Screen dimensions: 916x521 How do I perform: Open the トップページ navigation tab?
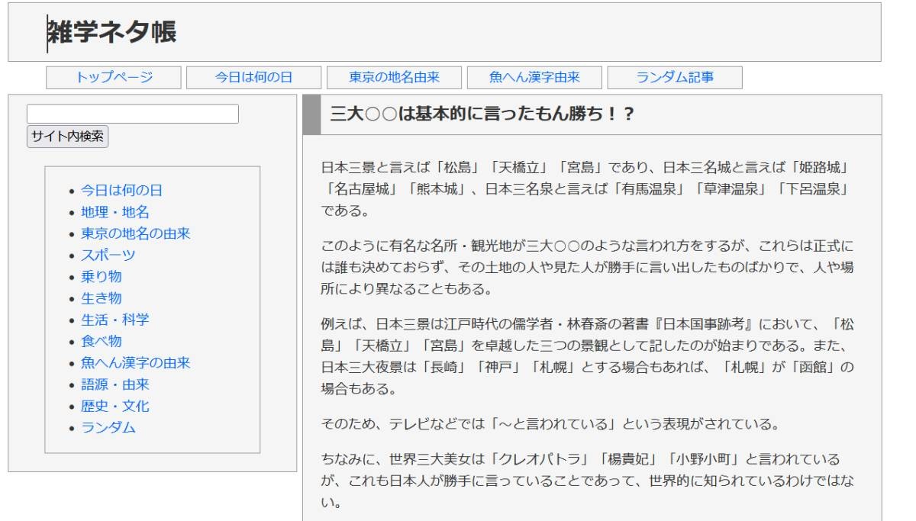[x=114, y=77]
